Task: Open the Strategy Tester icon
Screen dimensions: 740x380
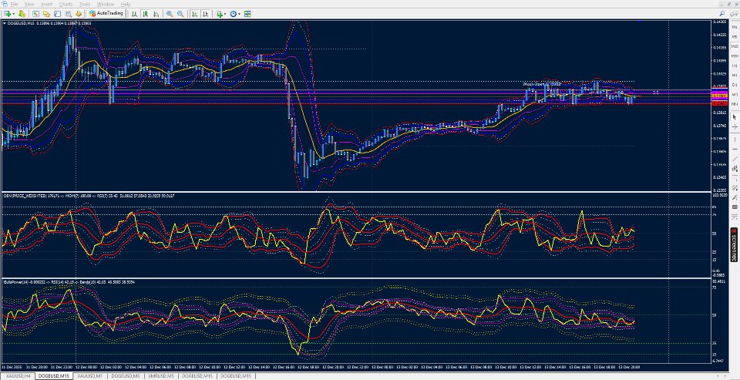Action: pos(79,14)
